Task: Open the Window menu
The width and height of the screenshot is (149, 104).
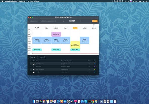Action: [36, 1]
